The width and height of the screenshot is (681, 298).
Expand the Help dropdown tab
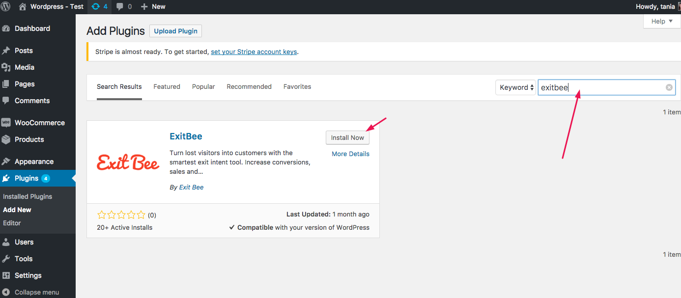pos(662,22)
